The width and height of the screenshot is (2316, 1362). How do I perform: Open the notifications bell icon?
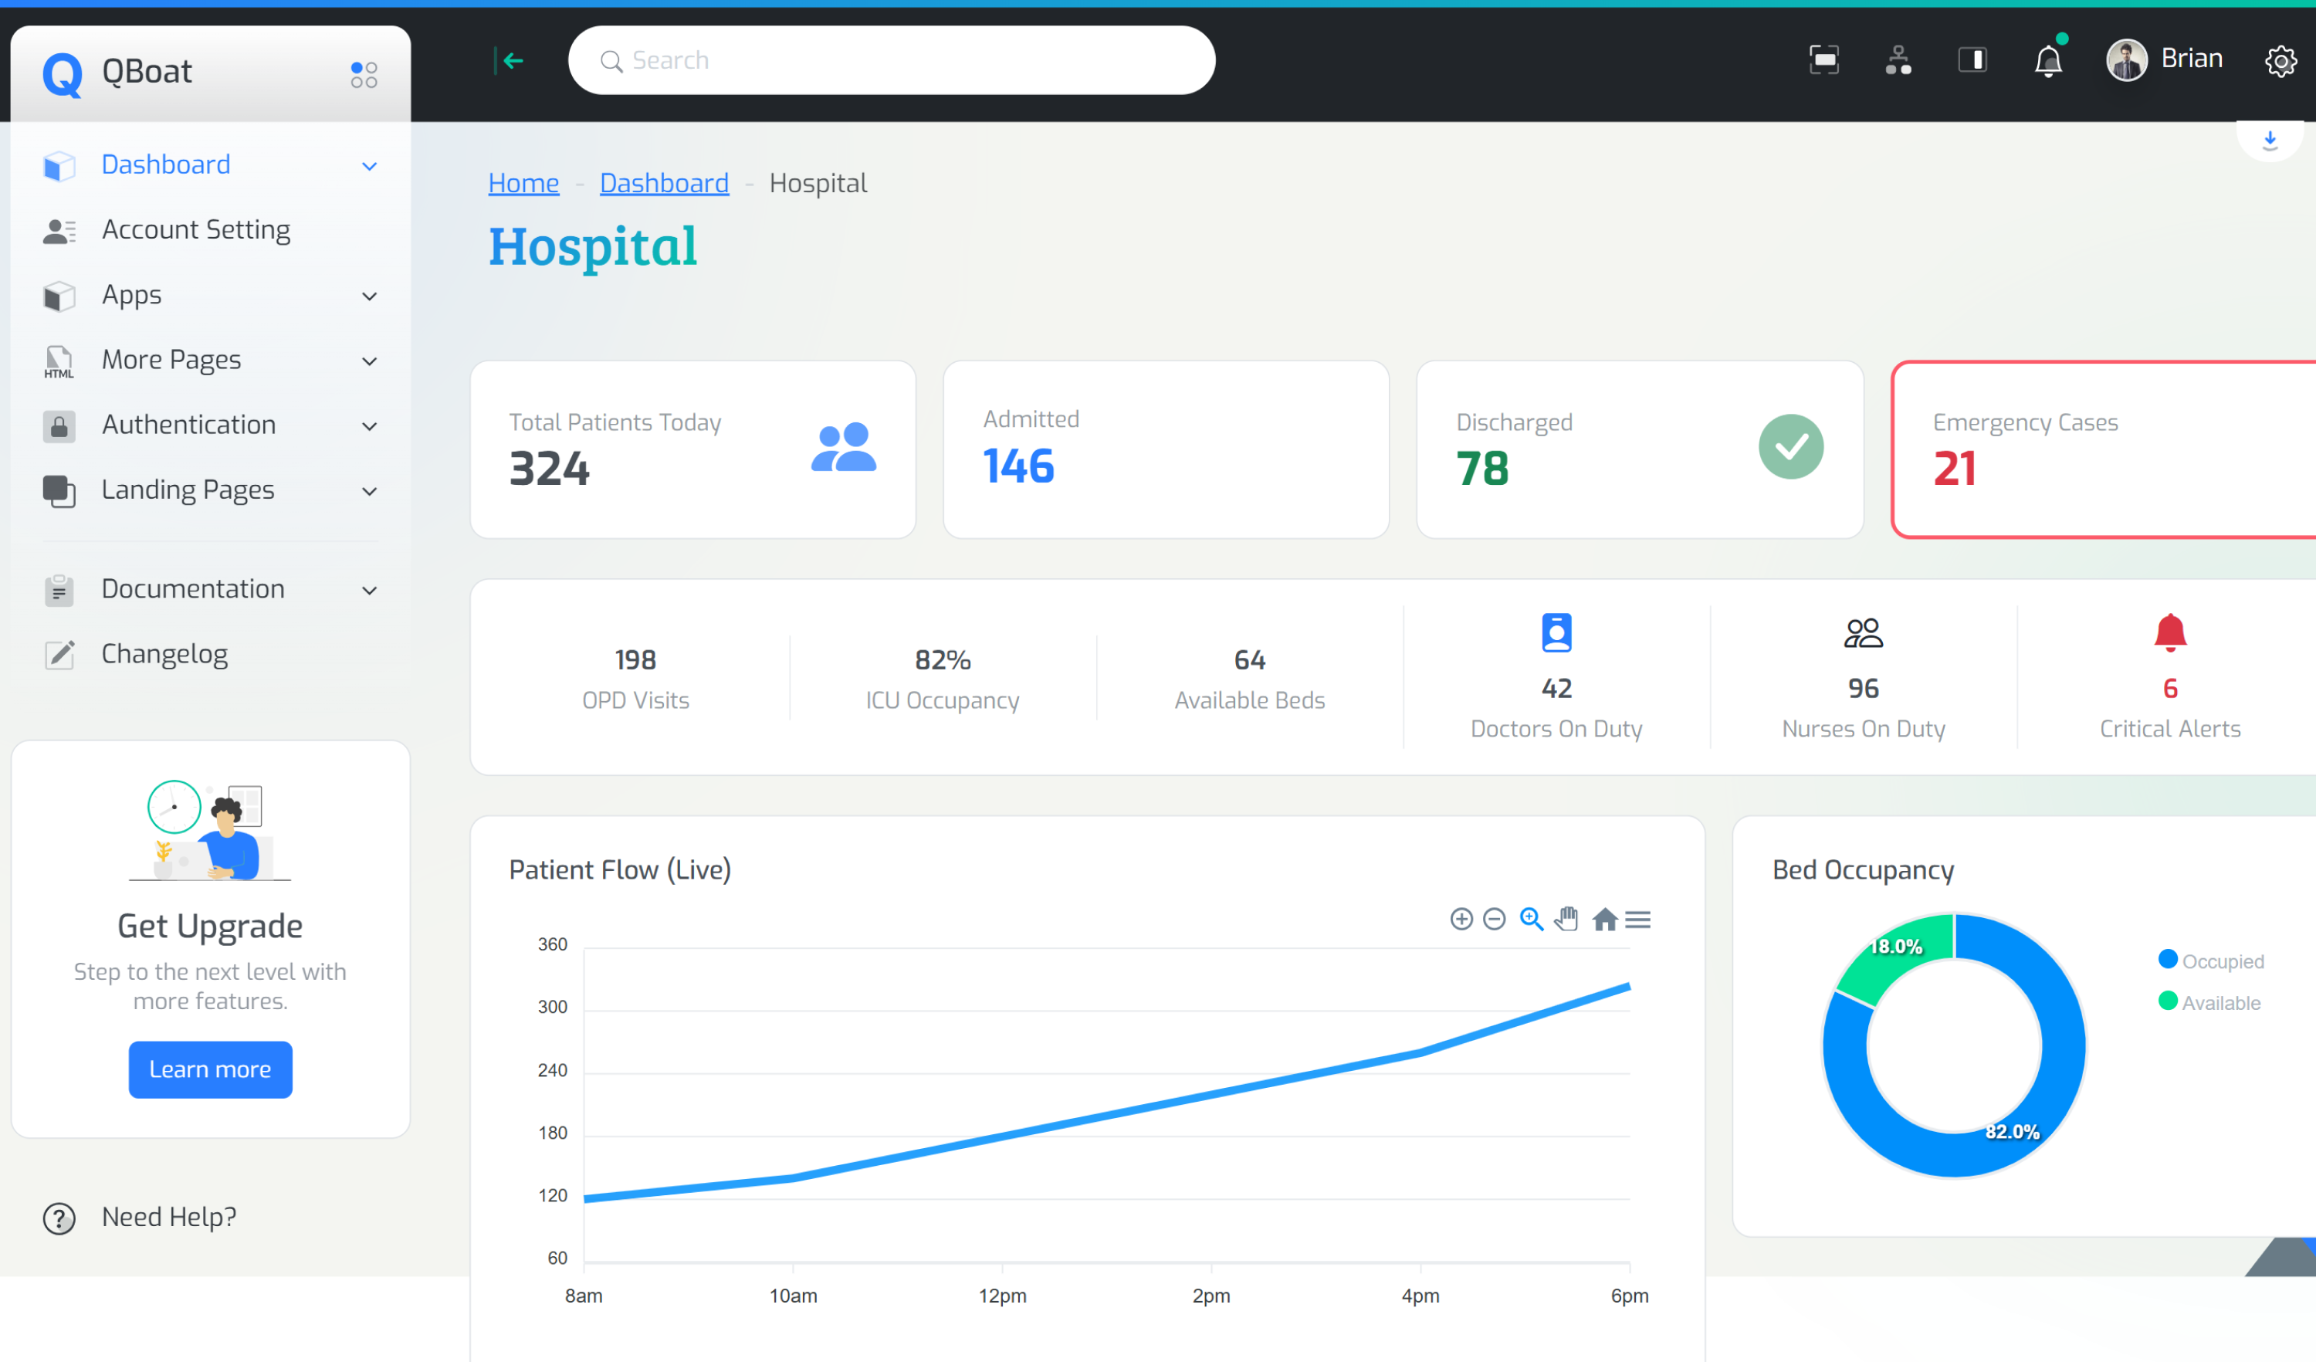tap(2047, 61)
